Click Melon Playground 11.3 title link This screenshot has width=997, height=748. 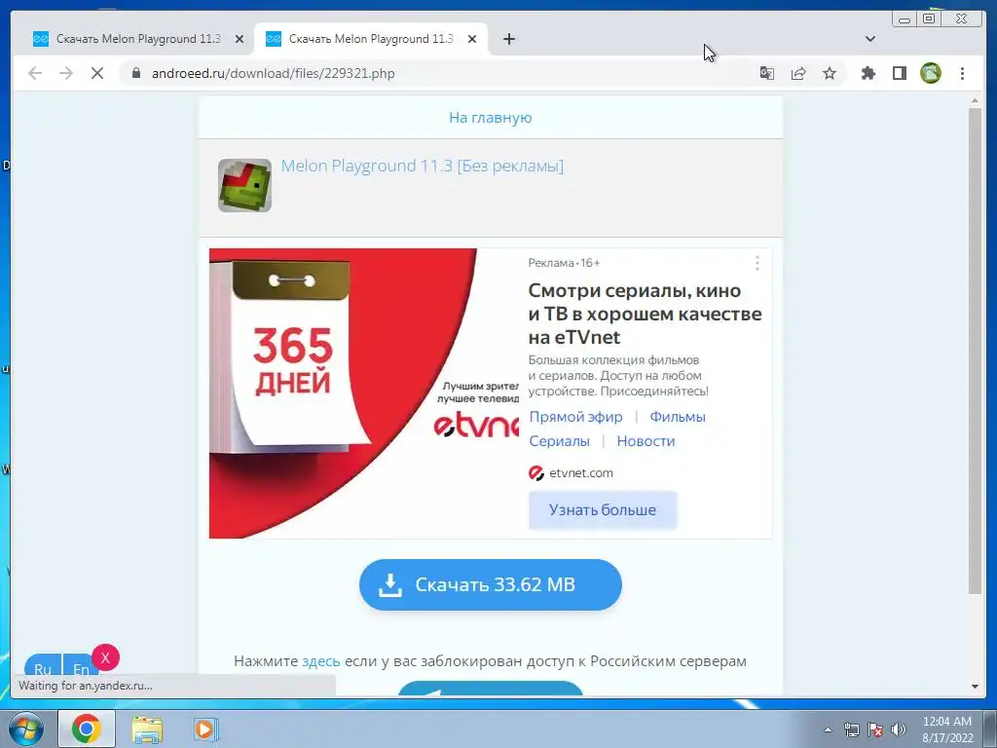tap(423, 166)
